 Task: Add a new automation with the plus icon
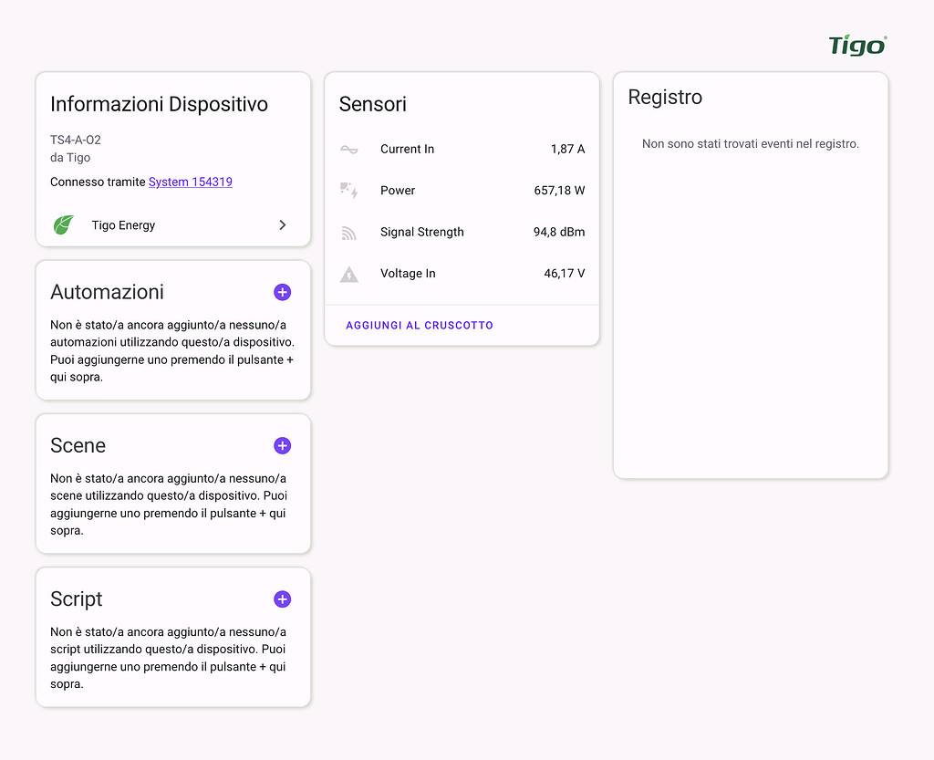[282, 292]
